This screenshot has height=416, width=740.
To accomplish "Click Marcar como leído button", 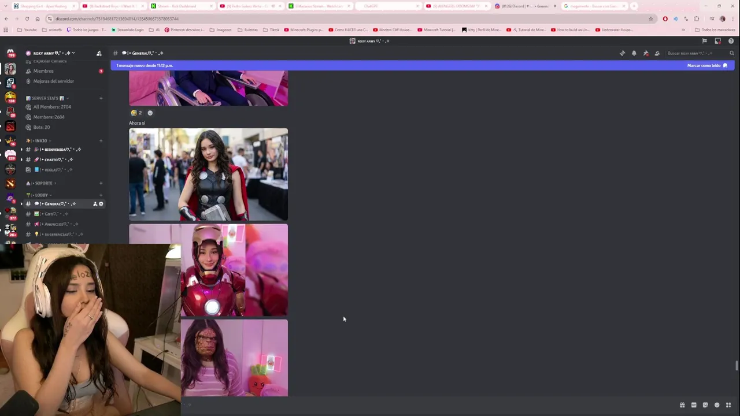I will coord(707,65).
